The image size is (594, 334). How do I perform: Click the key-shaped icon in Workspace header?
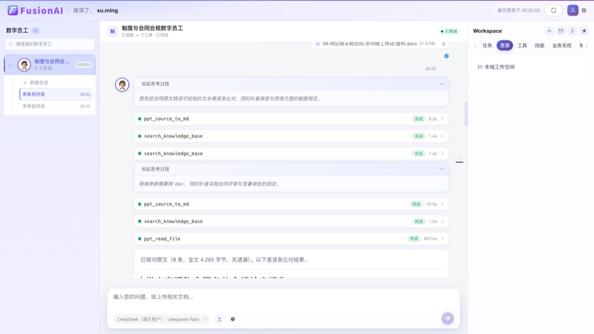pyautogui.click(x=573, y=31)
